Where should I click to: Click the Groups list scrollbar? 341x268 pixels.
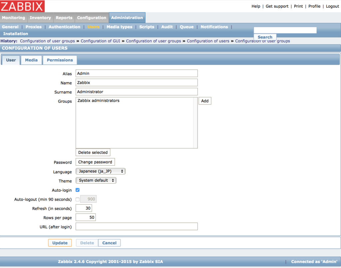[195, 123]
